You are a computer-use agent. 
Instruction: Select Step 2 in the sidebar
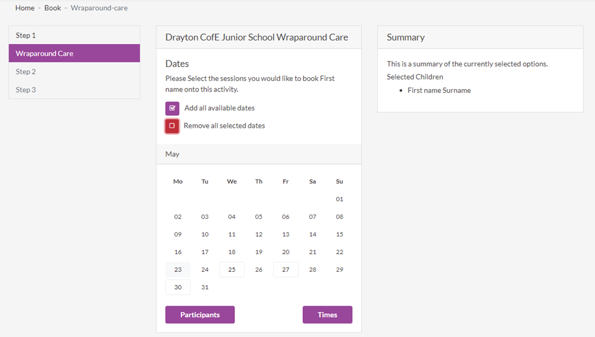coord(74,71)
